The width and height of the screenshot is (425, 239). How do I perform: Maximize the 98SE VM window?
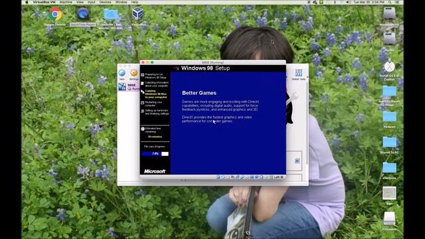point(152,62)
